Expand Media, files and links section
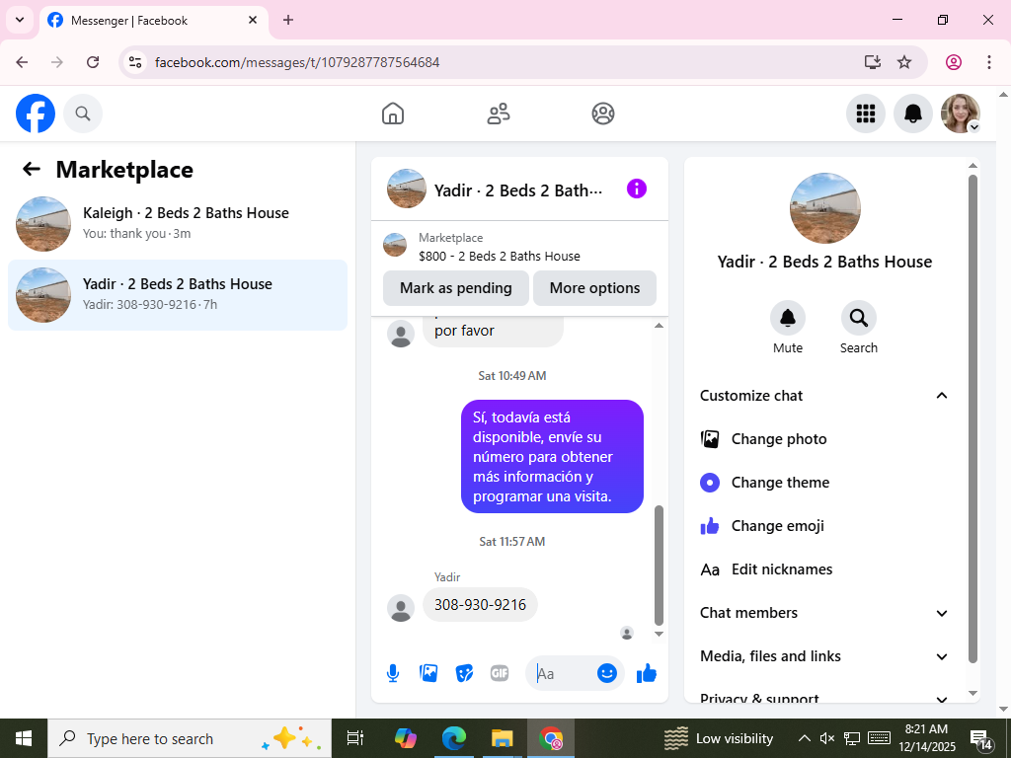The image size is (1011, 758). tap(824, 656)
